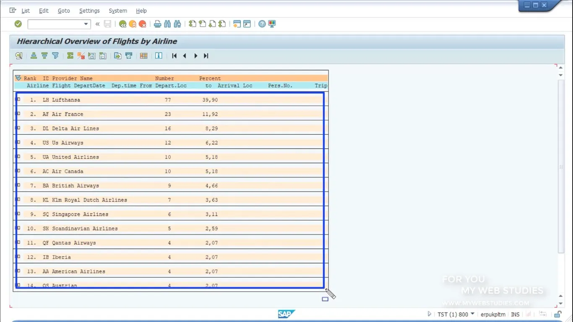Screen dimensions: 573x322
Task: Jump to last column arrow
Action: tap(206, 56)
